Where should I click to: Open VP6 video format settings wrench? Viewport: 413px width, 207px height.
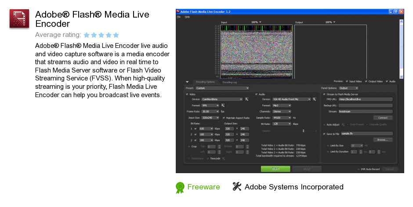[x=223, y=105]
